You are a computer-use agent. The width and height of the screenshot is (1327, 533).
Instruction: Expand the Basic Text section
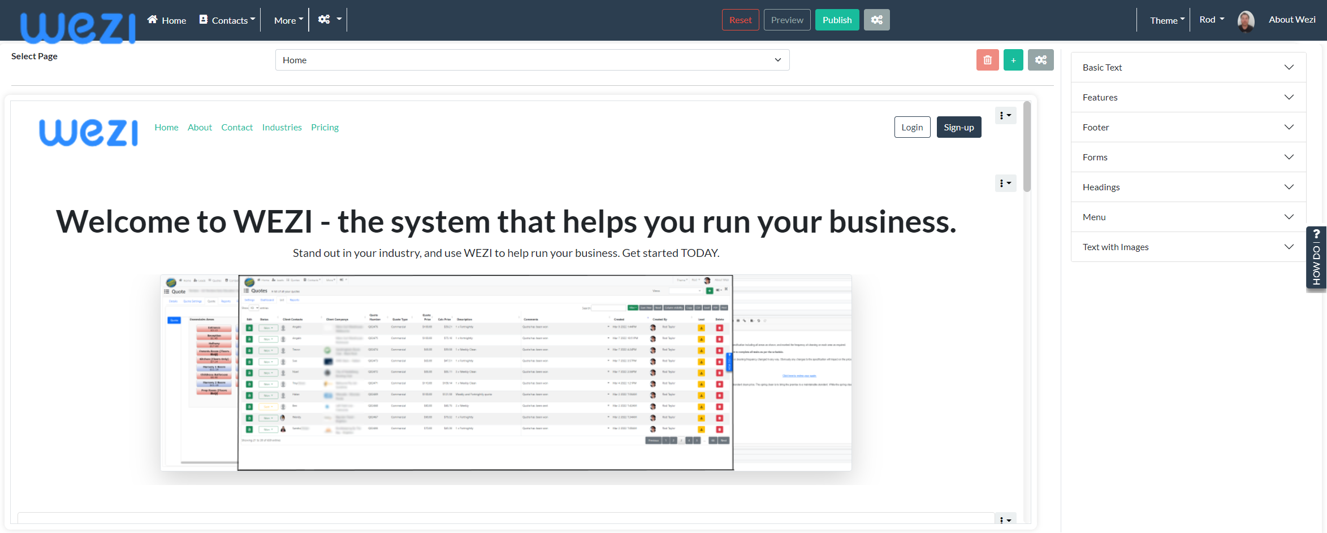[1188, 67]
